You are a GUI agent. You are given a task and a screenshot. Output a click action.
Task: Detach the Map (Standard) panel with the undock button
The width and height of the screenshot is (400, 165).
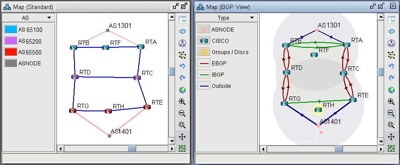tap(176, 6)
